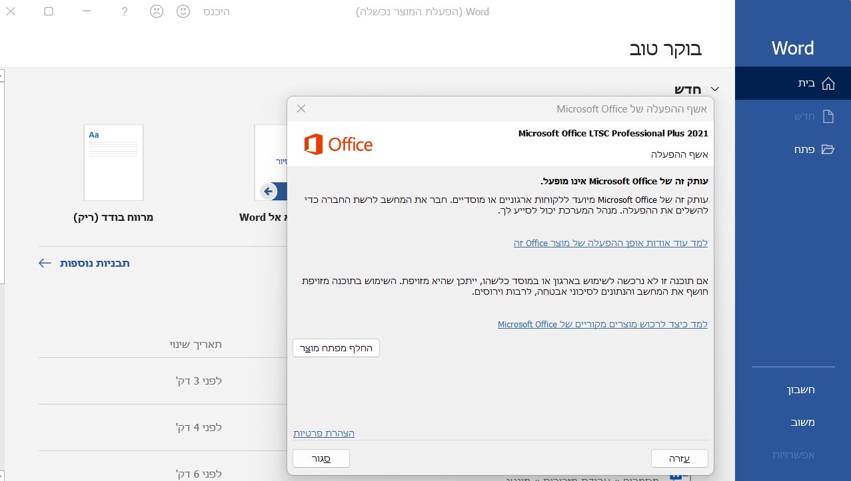Click Change Product Key (החלף מפתח מוצר) button

(x=336, y=348)
